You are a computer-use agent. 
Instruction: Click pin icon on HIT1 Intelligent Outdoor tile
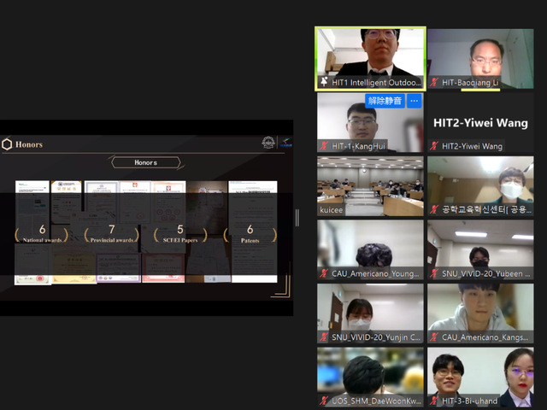[324, 82]
